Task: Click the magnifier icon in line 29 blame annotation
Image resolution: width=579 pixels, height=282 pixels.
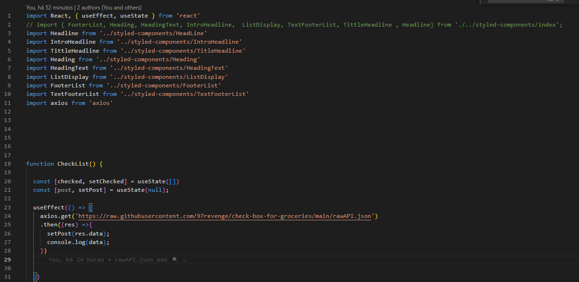Action: (175, 260)
